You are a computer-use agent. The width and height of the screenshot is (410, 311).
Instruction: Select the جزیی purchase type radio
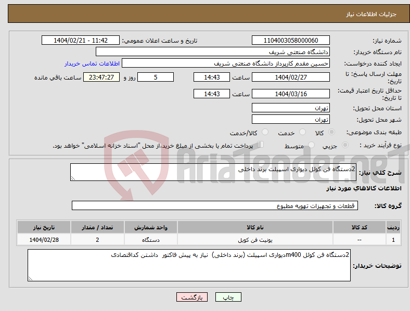pyautogui.click(x=345, y=145)
